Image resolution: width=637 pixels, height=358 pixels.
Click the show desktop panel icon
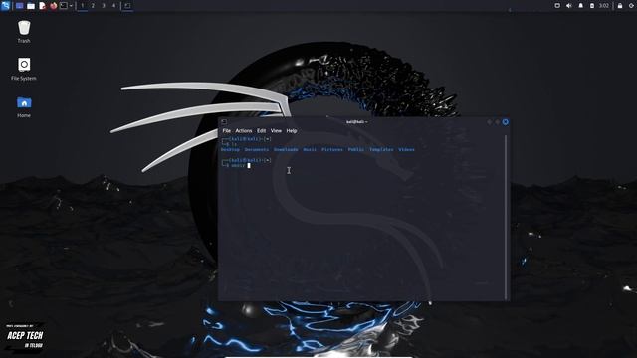[19, 6]
